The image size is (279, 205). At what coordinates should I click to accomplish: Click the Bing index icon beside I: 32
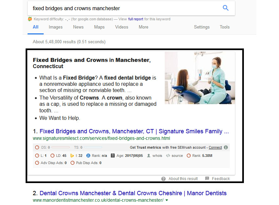72,156
